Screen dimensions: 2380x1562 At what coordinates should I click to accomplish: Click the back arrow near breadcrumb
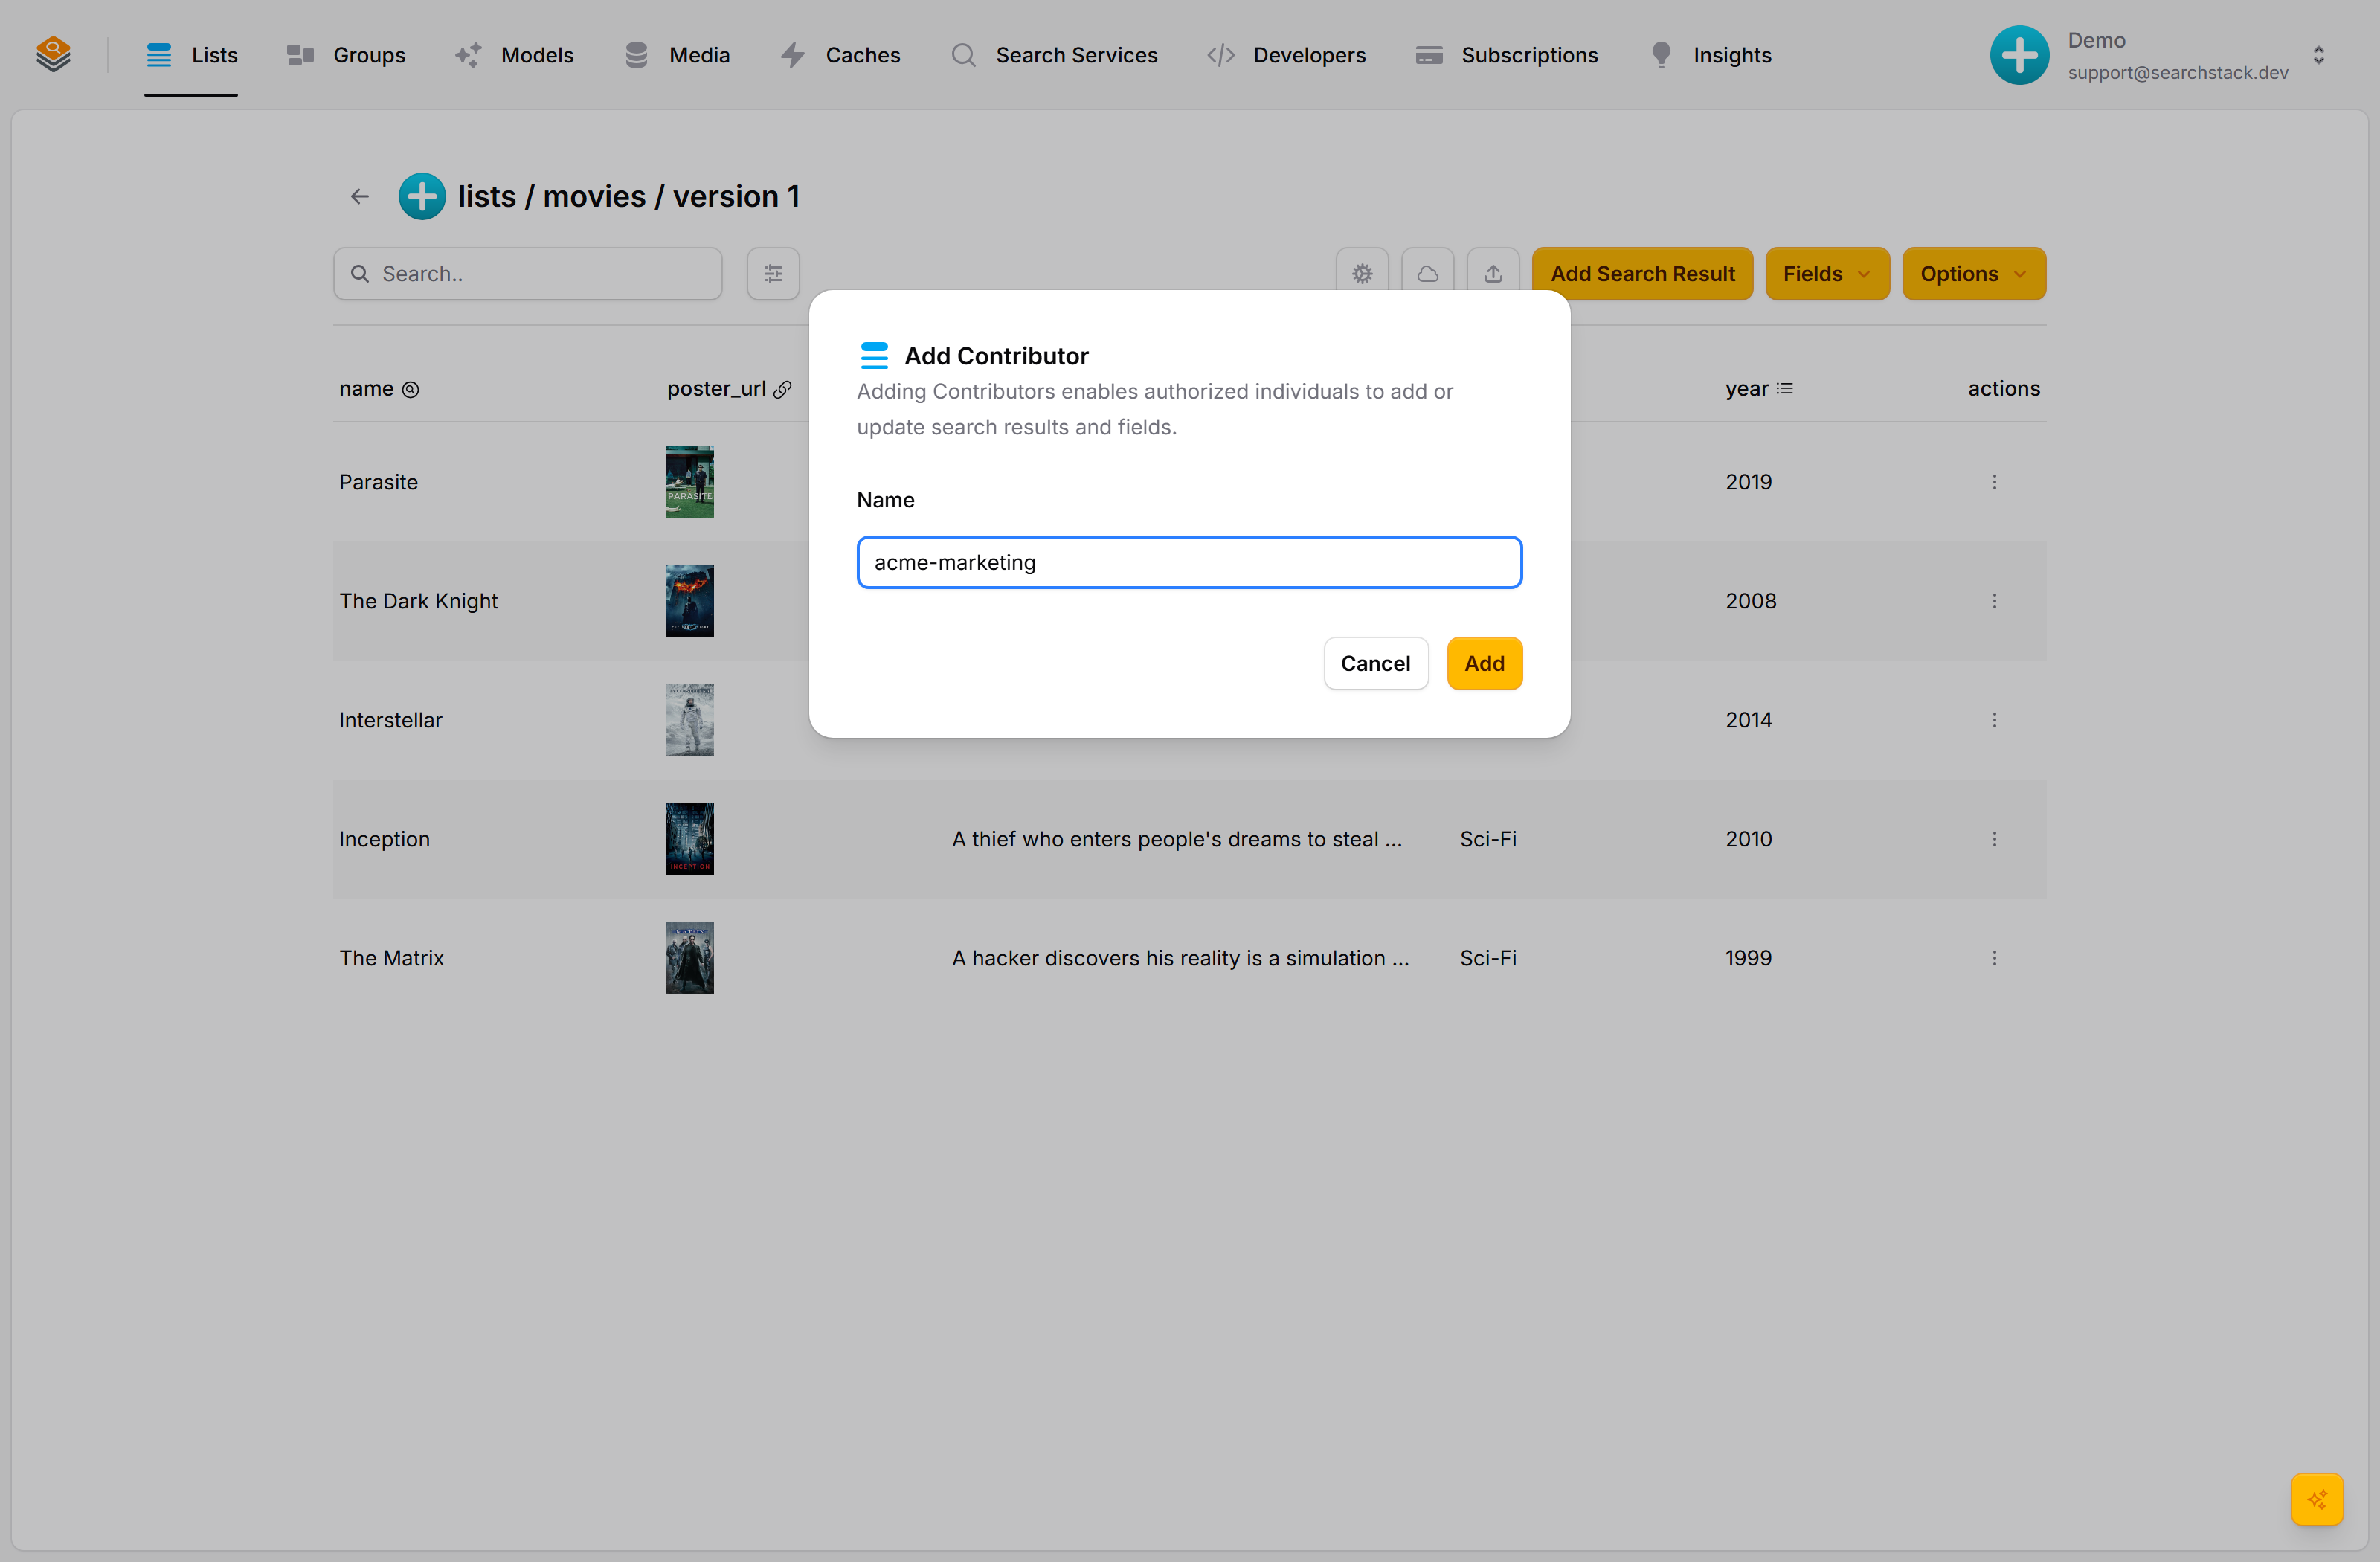coord(360,197)
